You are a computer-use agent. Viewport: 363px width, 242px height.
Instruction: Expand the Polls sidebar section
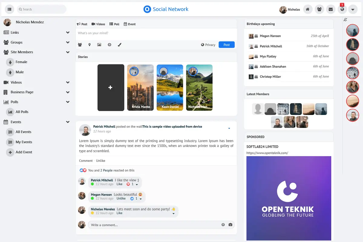pyautogui.click(x=68, y=102)
